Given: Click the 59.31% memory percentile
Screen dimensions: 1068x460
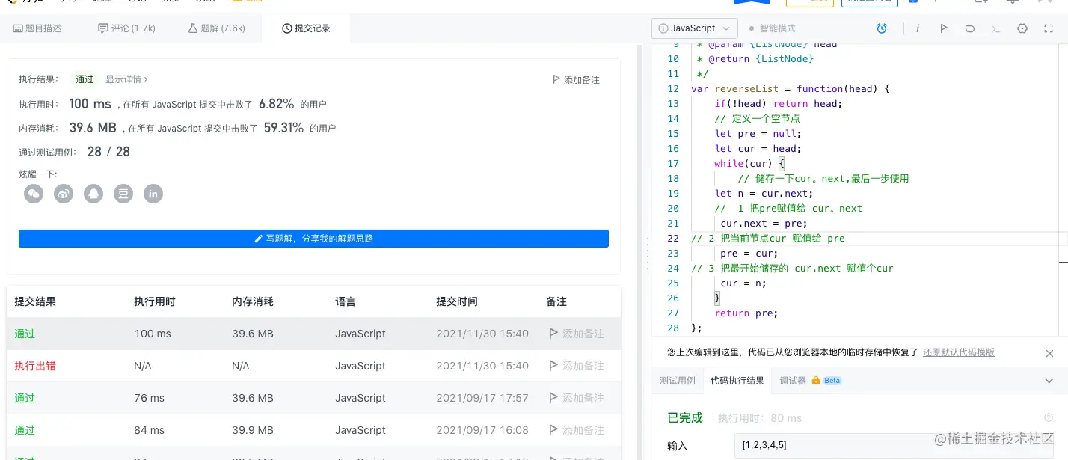Looking at the screenshot, I should click(x=284, y=128).
